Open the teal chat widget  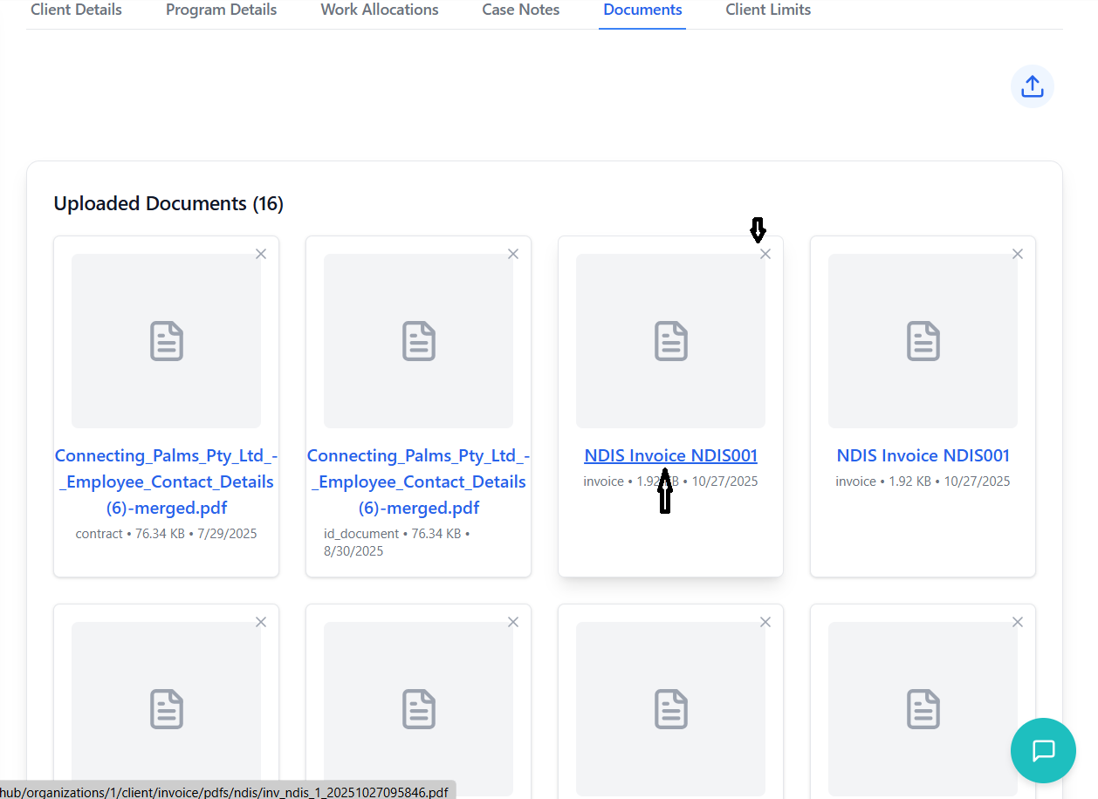coord(1043,750)
